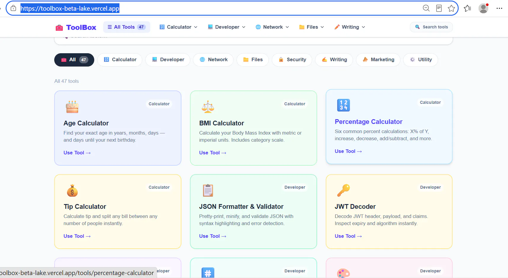
Task: View site information lock icon
Action: pyautogui.click(x=13, y=8)
